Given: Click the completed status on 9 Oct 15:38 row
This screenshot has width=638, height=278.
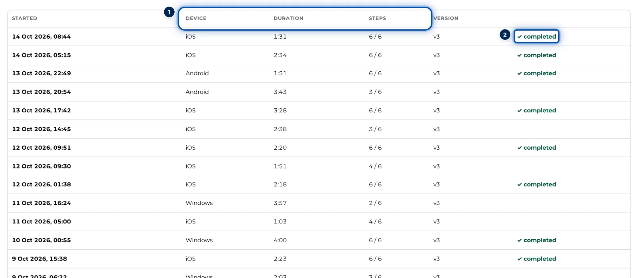Looking at the screenshot, I should coord(536,259).
